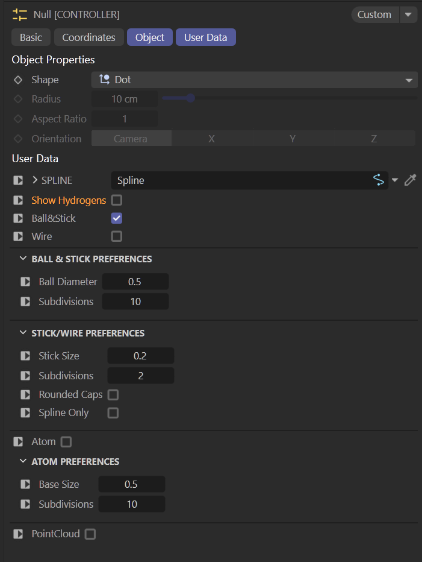This screenshot has width=422, height=562.
Task: Click animation icon beside Ball Diameter
Action: [25, 282]
